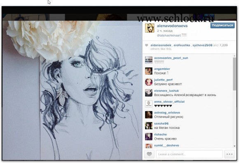Click the 'Безумно красиво!!' comment text
This screenshot has height=163, width=239.
coord(168,84)
